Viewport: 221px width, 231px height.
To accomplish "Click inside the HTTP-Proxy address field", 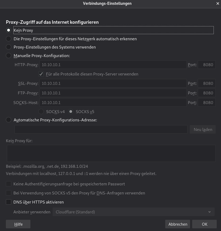I will click(x=113, y=65).
